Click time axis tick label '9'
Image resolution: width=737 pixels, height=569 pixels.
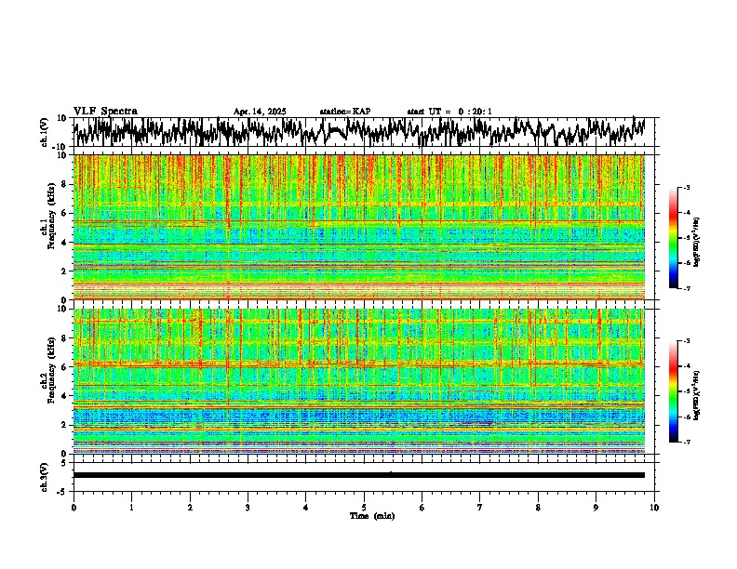pos(596,508)
